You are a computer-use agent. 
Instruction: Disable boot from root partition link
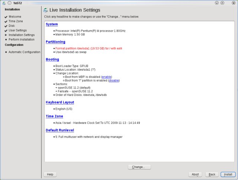point(114,80)
